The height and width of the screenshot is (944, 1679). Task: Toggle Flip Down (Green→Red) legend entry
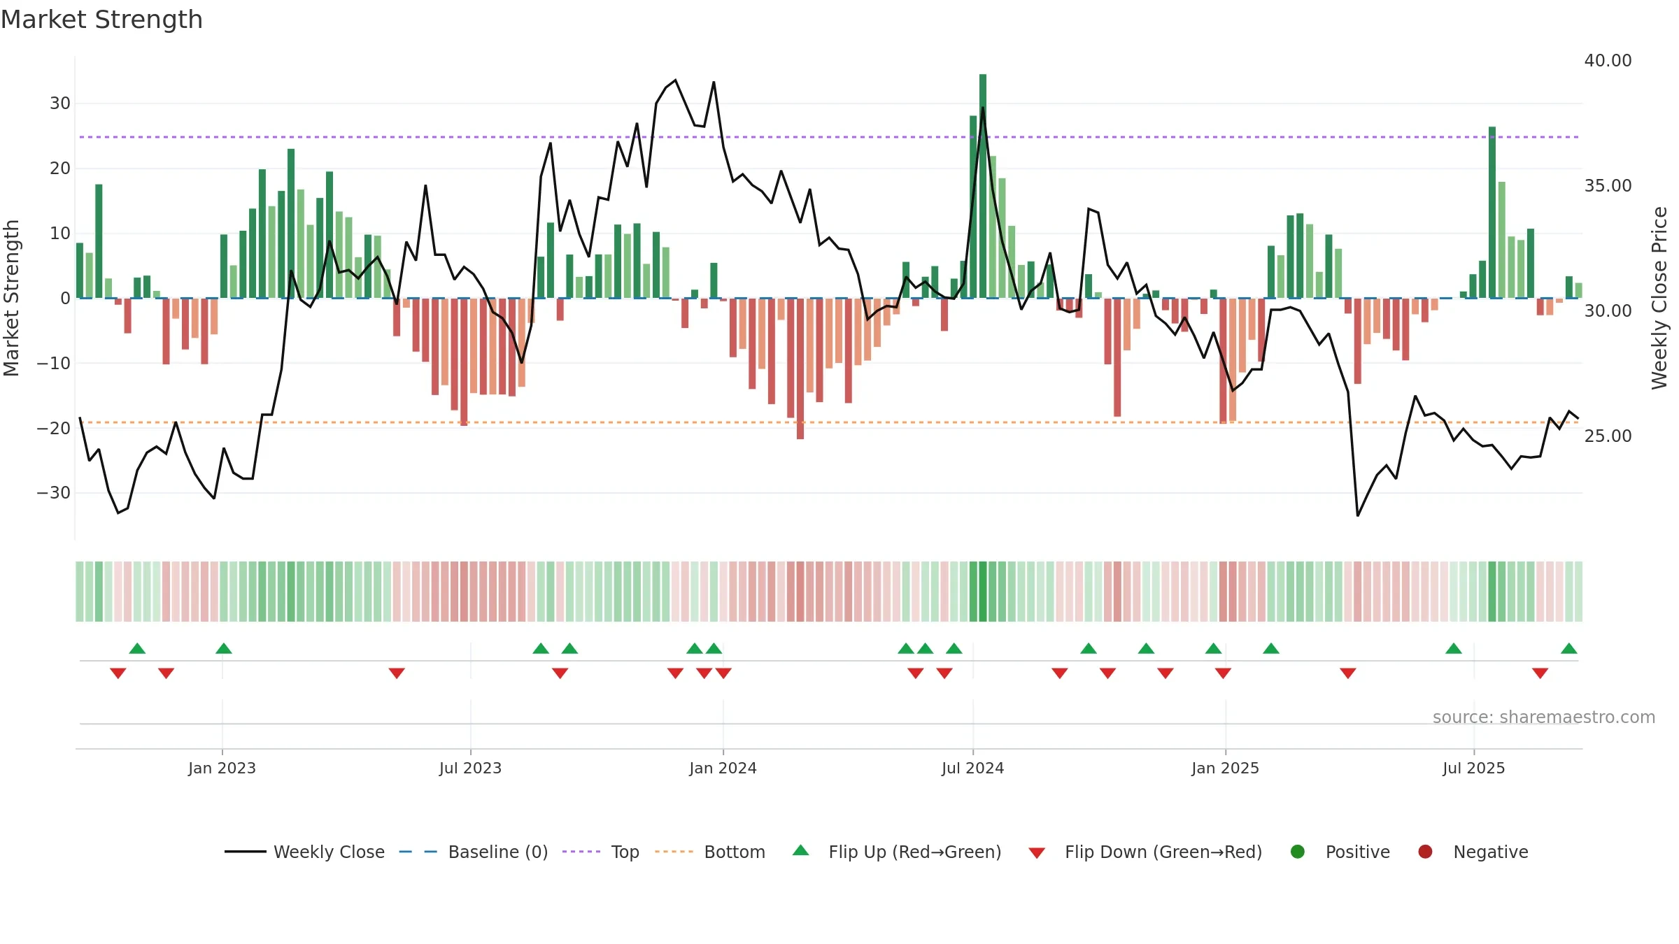coord(1145,852)
